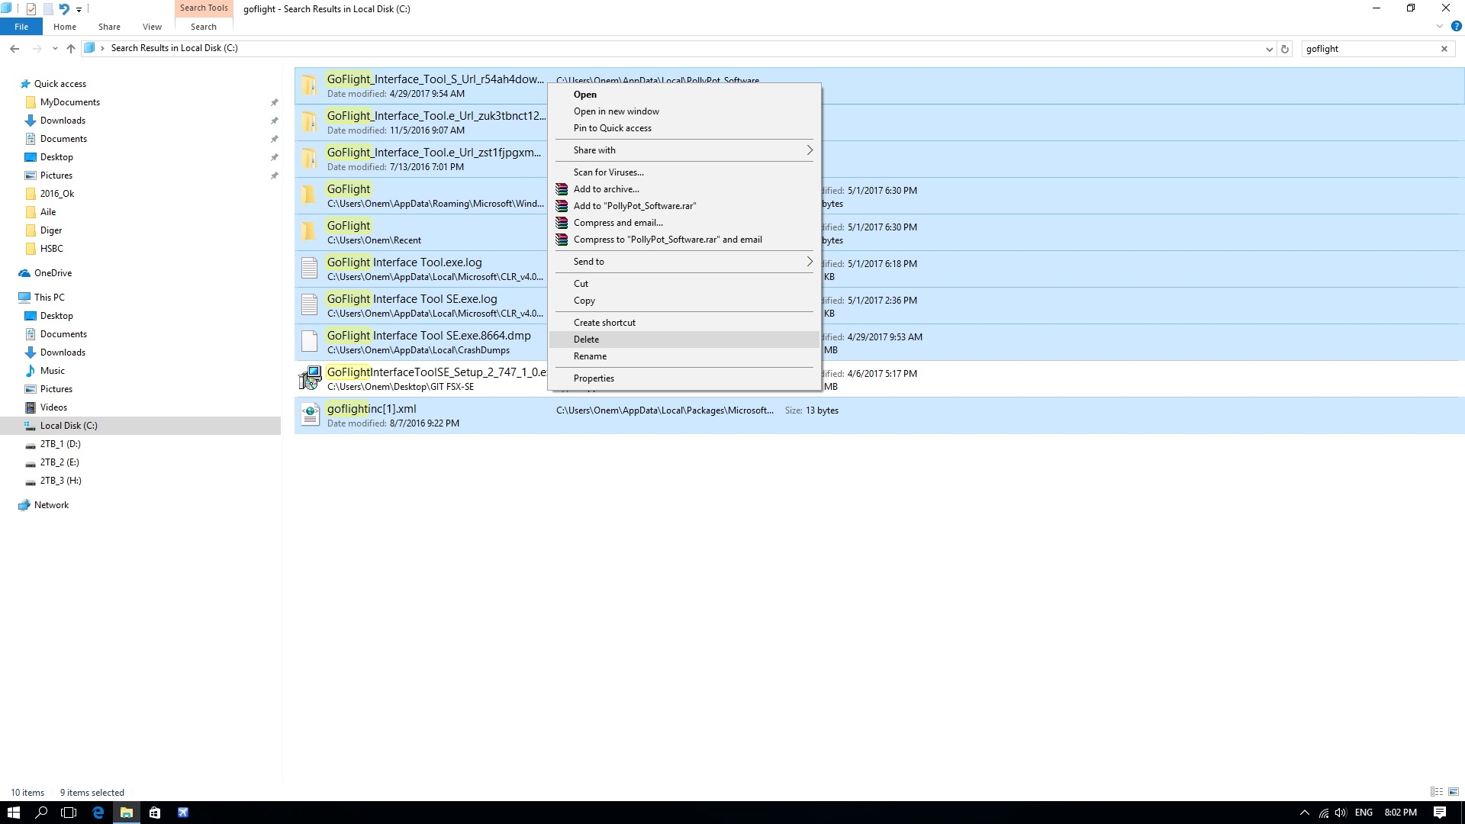Open the Aile folder in sidebar

[x=47, y=212]
